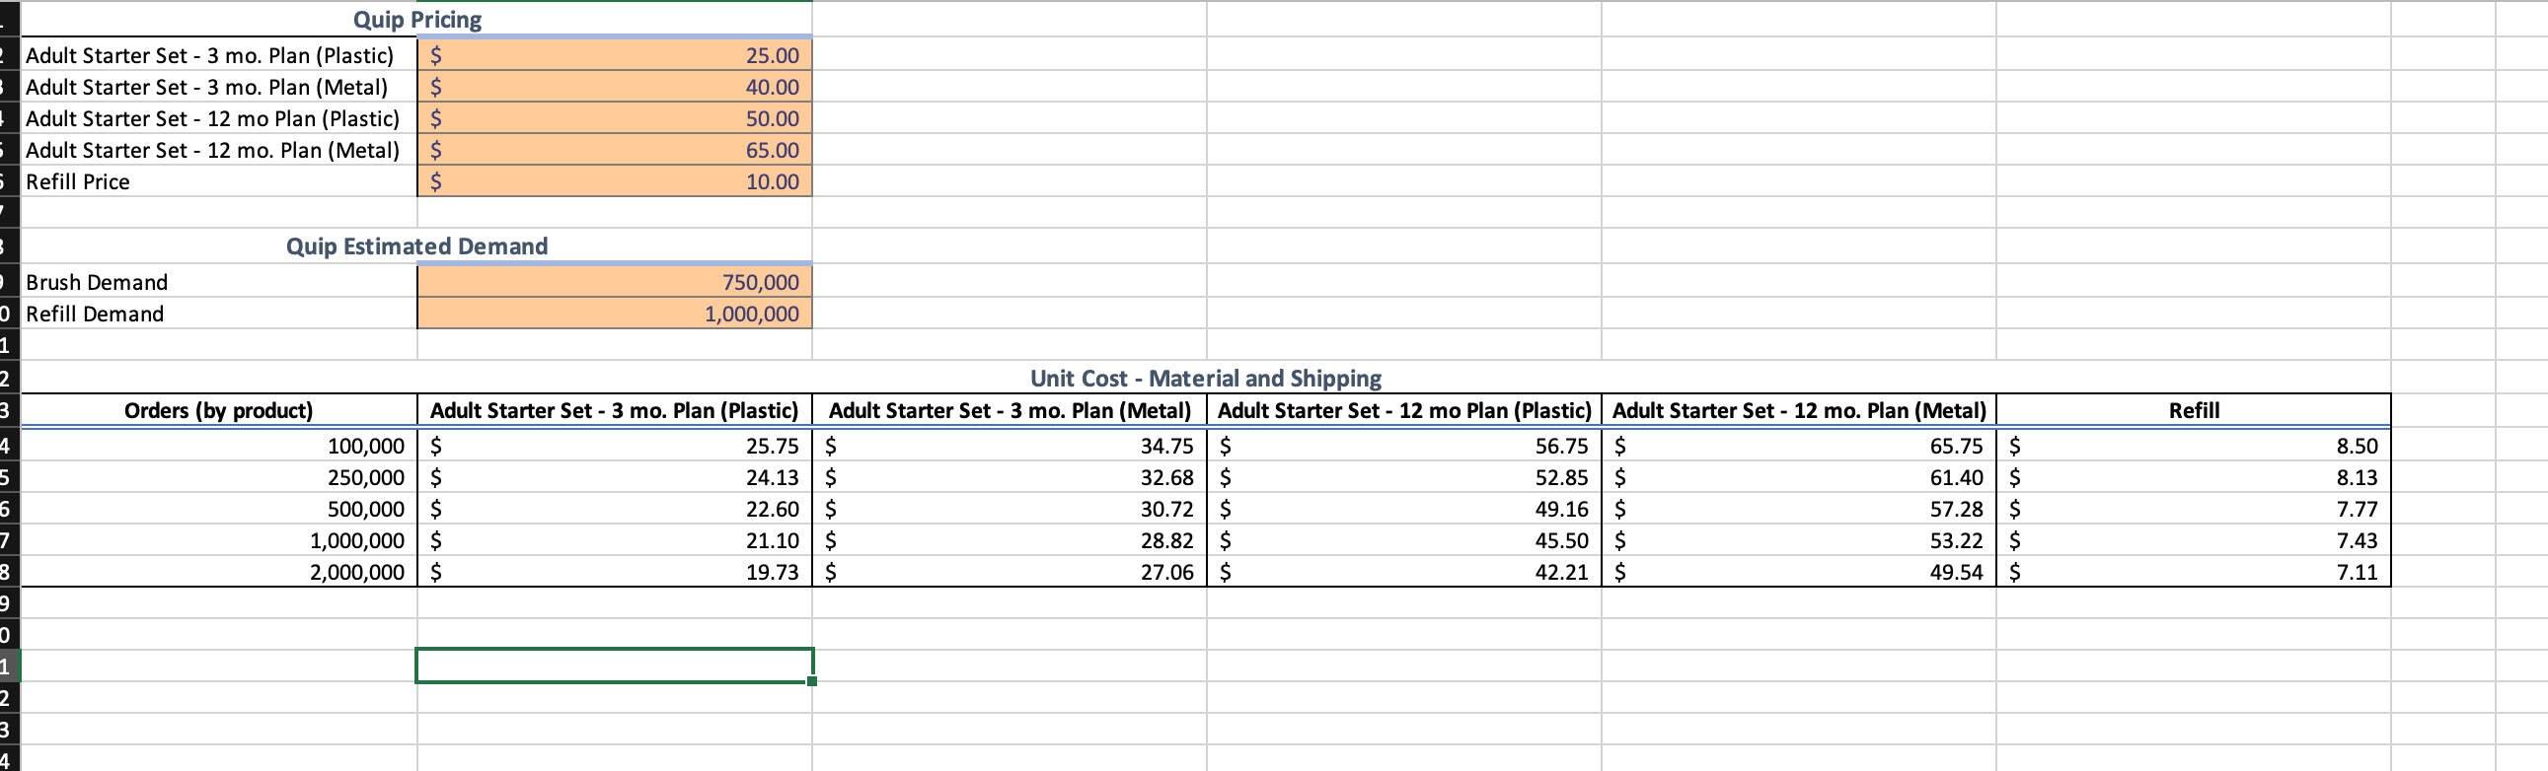
Task: Click the Adult Starter Set - 3 mo. Plan (Plastic) pricing label
Action: (x=209, y=55)
